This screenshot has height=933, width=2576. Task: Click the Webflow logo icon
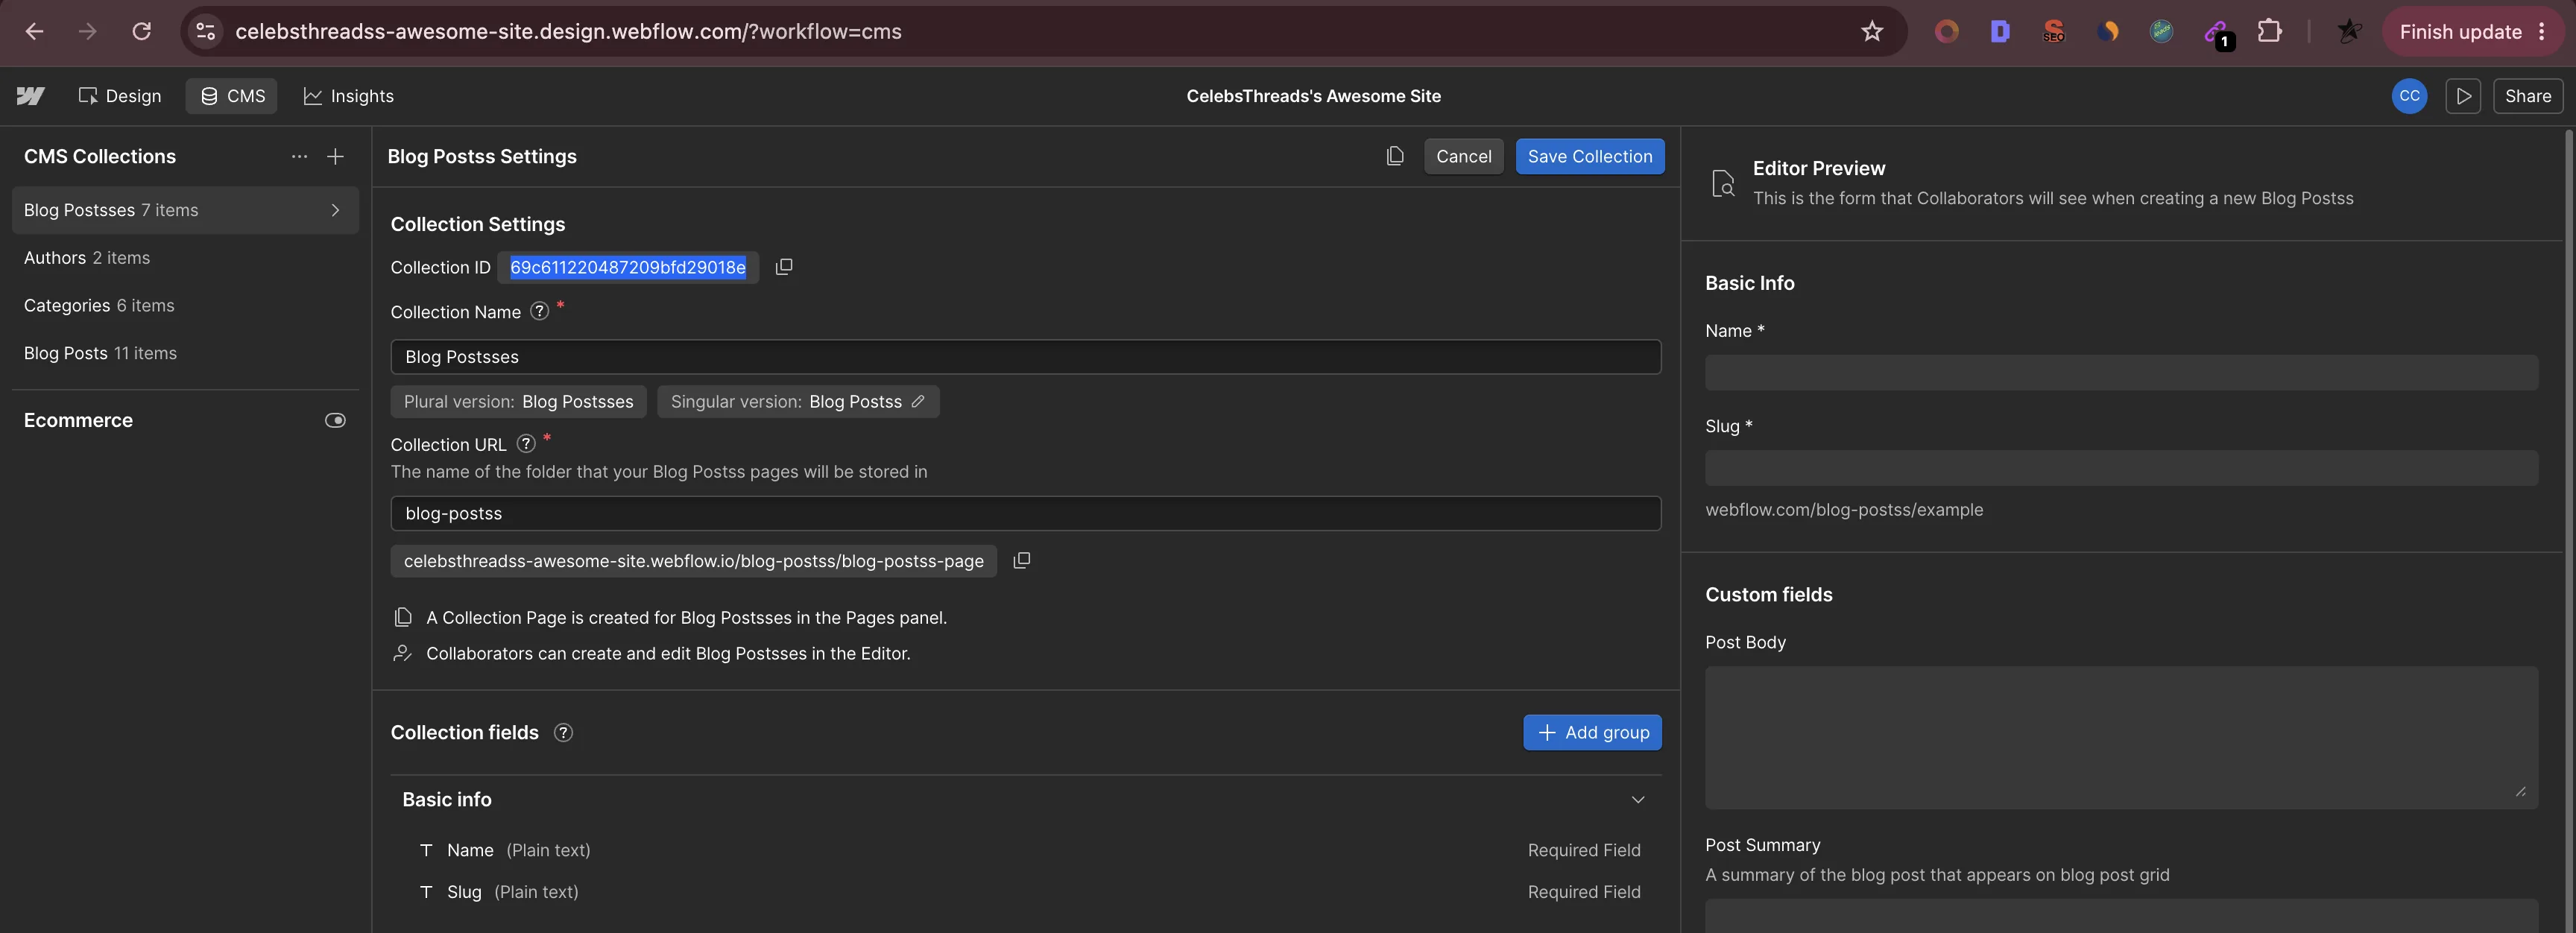coord(31,96)
